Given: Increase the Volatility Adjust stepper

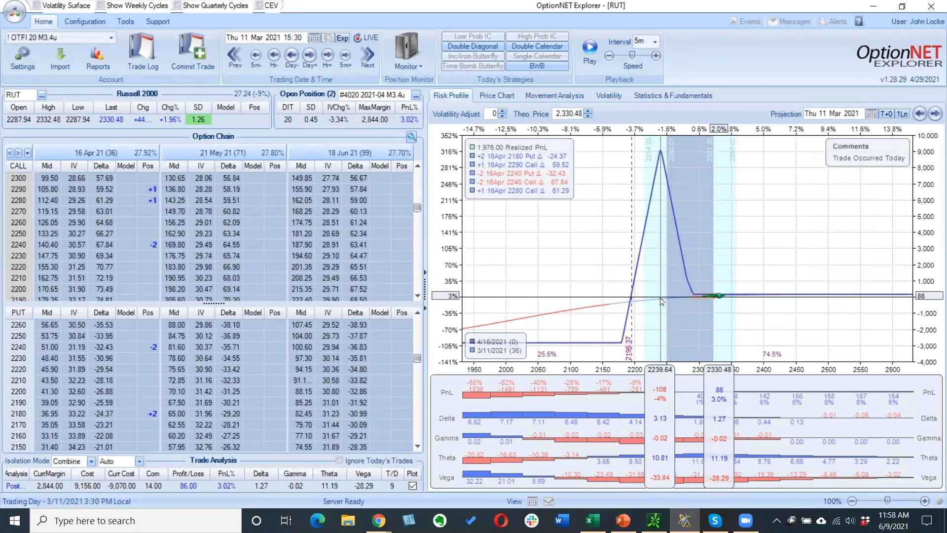Looking at the screenshot, I should (502, 112).
